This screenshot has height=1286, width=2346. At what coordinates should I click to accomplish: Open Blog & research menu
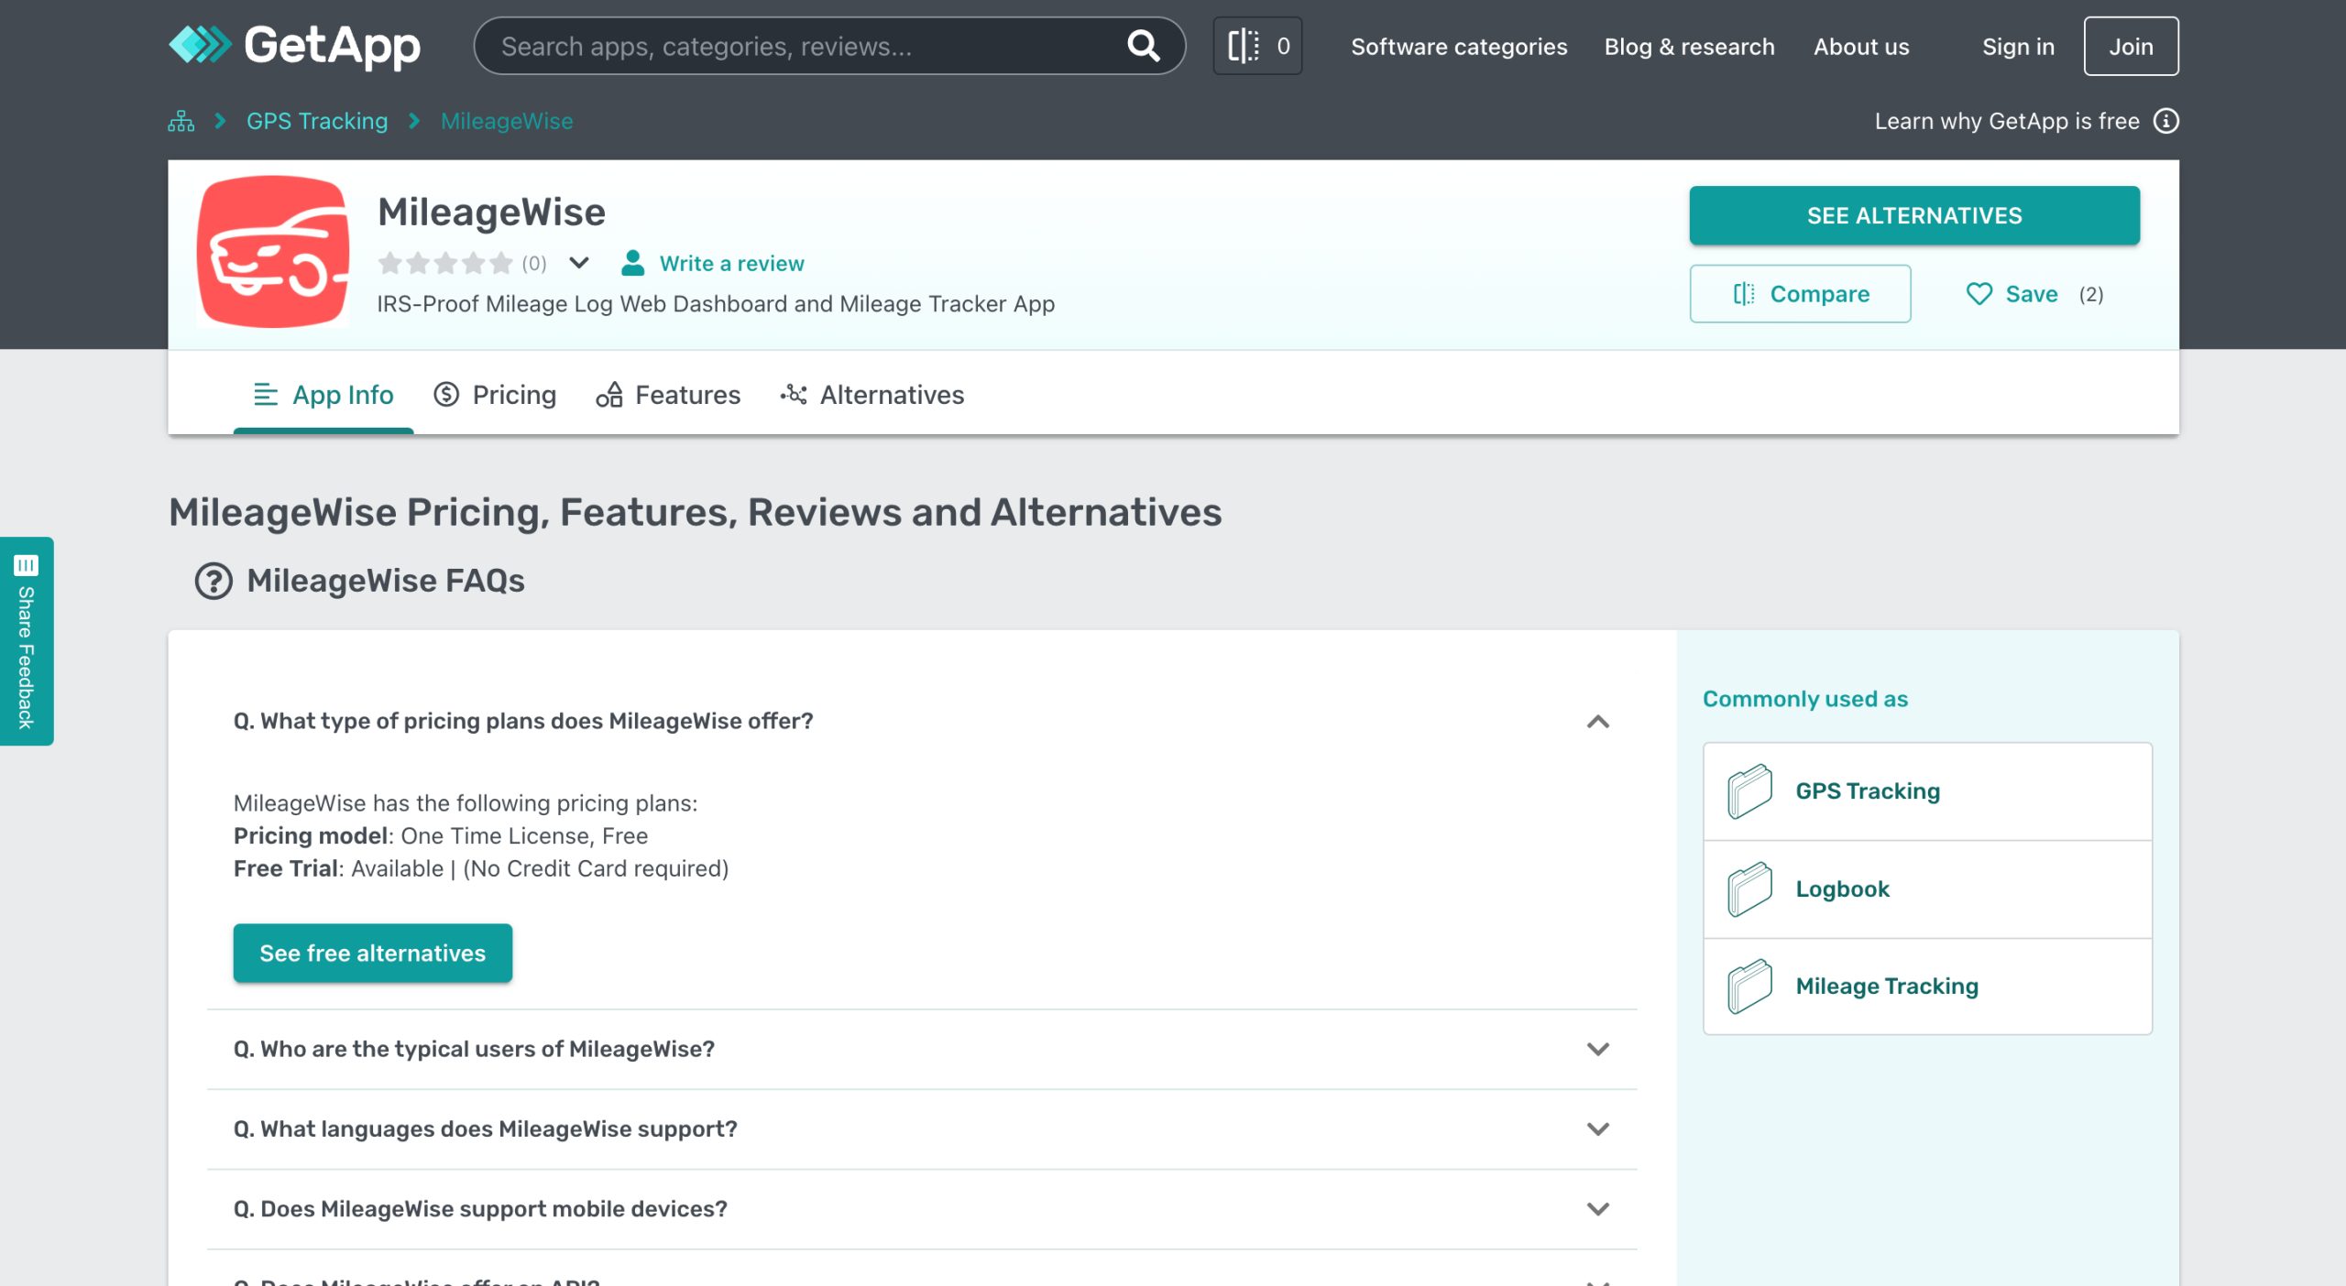pos(1689,46)
